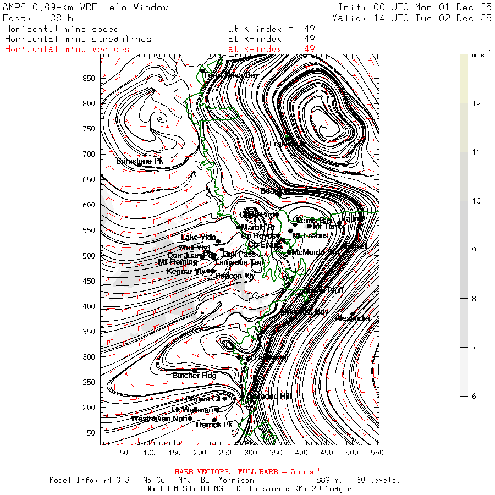Click the 'Beacon Vly' label
The image size is (495, 495).
pos(235,276)
